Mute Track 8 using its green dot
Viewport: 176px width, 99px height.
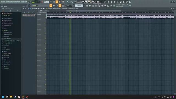tap(45, 54)
